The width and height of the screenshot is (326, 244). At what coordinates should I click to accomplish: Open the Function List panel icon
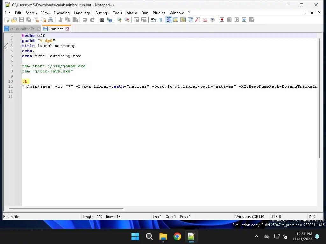click(198, 20)
